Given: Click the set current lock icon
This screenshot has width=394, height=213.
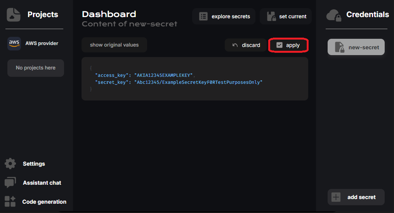Looking at the screenshot, I should (x=272, y=17).
